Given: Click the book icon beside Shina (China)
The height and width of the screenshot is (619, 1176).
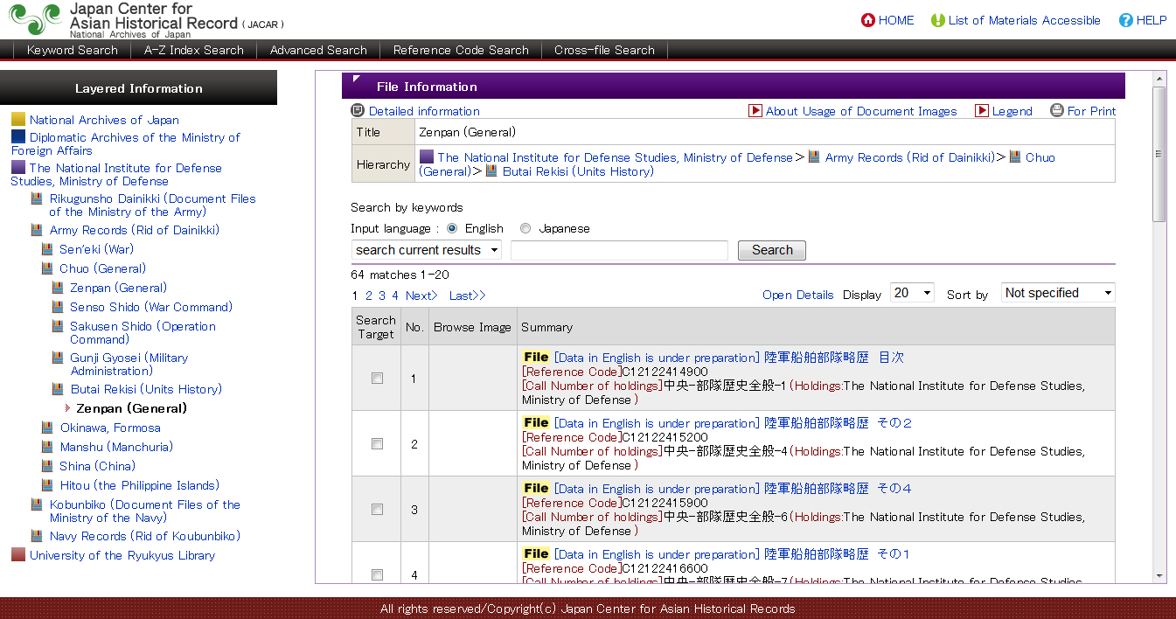Looking at the screenshot, I should [47, 466].
